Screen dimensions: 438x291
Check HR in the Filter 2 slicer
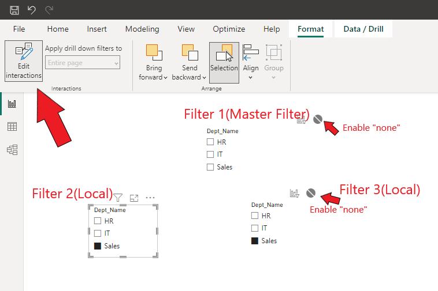pyautogui.click(x=98, y=221)
